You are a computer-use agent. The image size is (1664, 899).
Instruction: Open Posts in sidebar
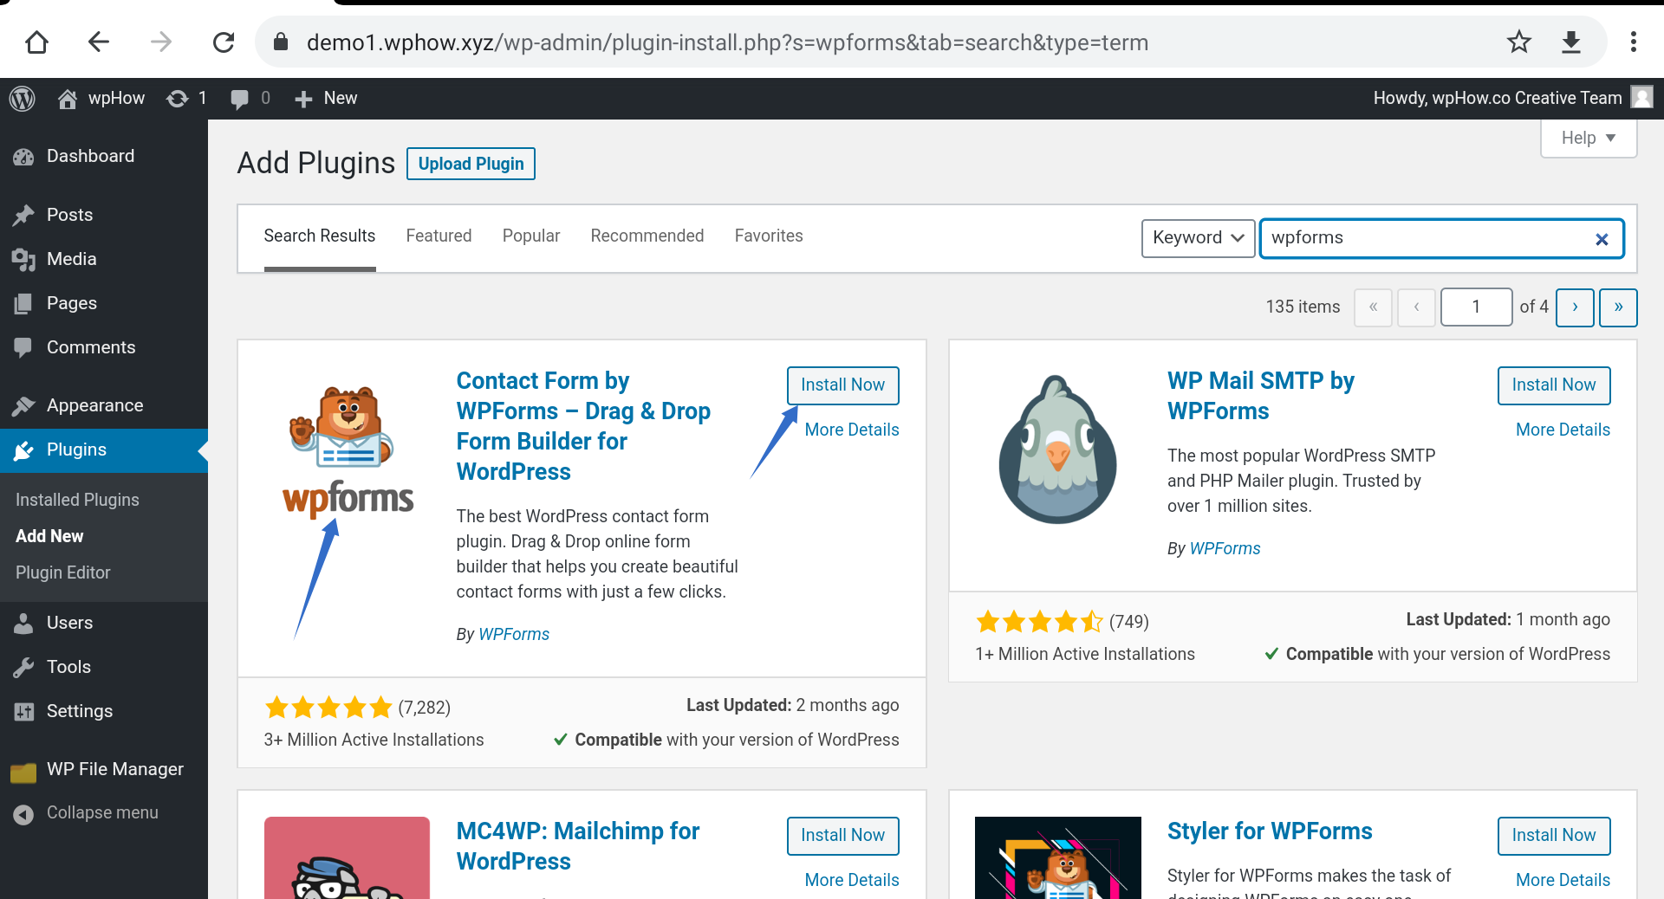(104, 215)
